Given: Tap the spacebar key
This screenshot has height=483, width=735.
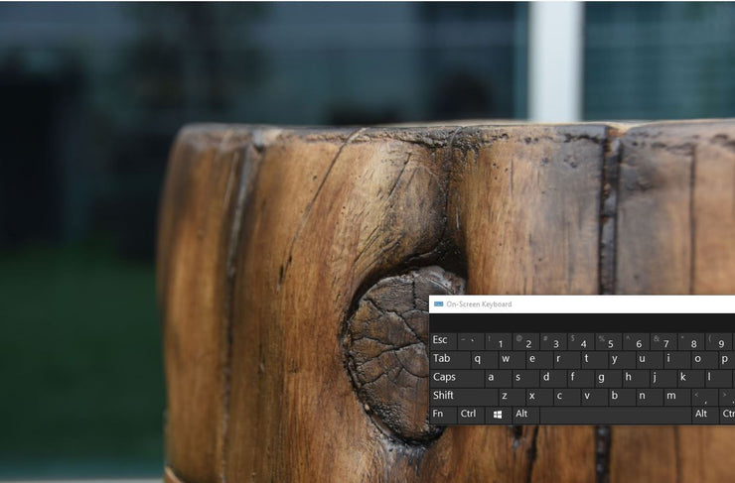Looking at the screenshot, I should pyautogui.click(x=614, y=415).
